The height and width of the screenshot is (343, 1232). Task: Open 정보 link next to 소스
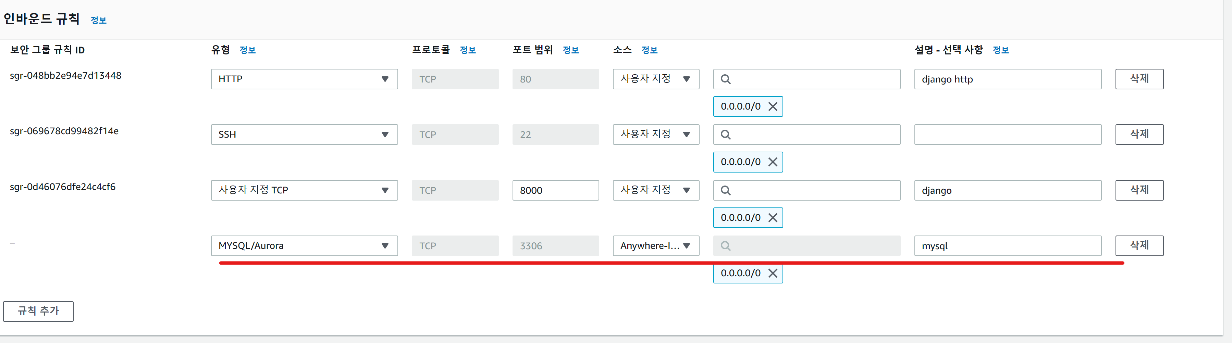(650, 50)
